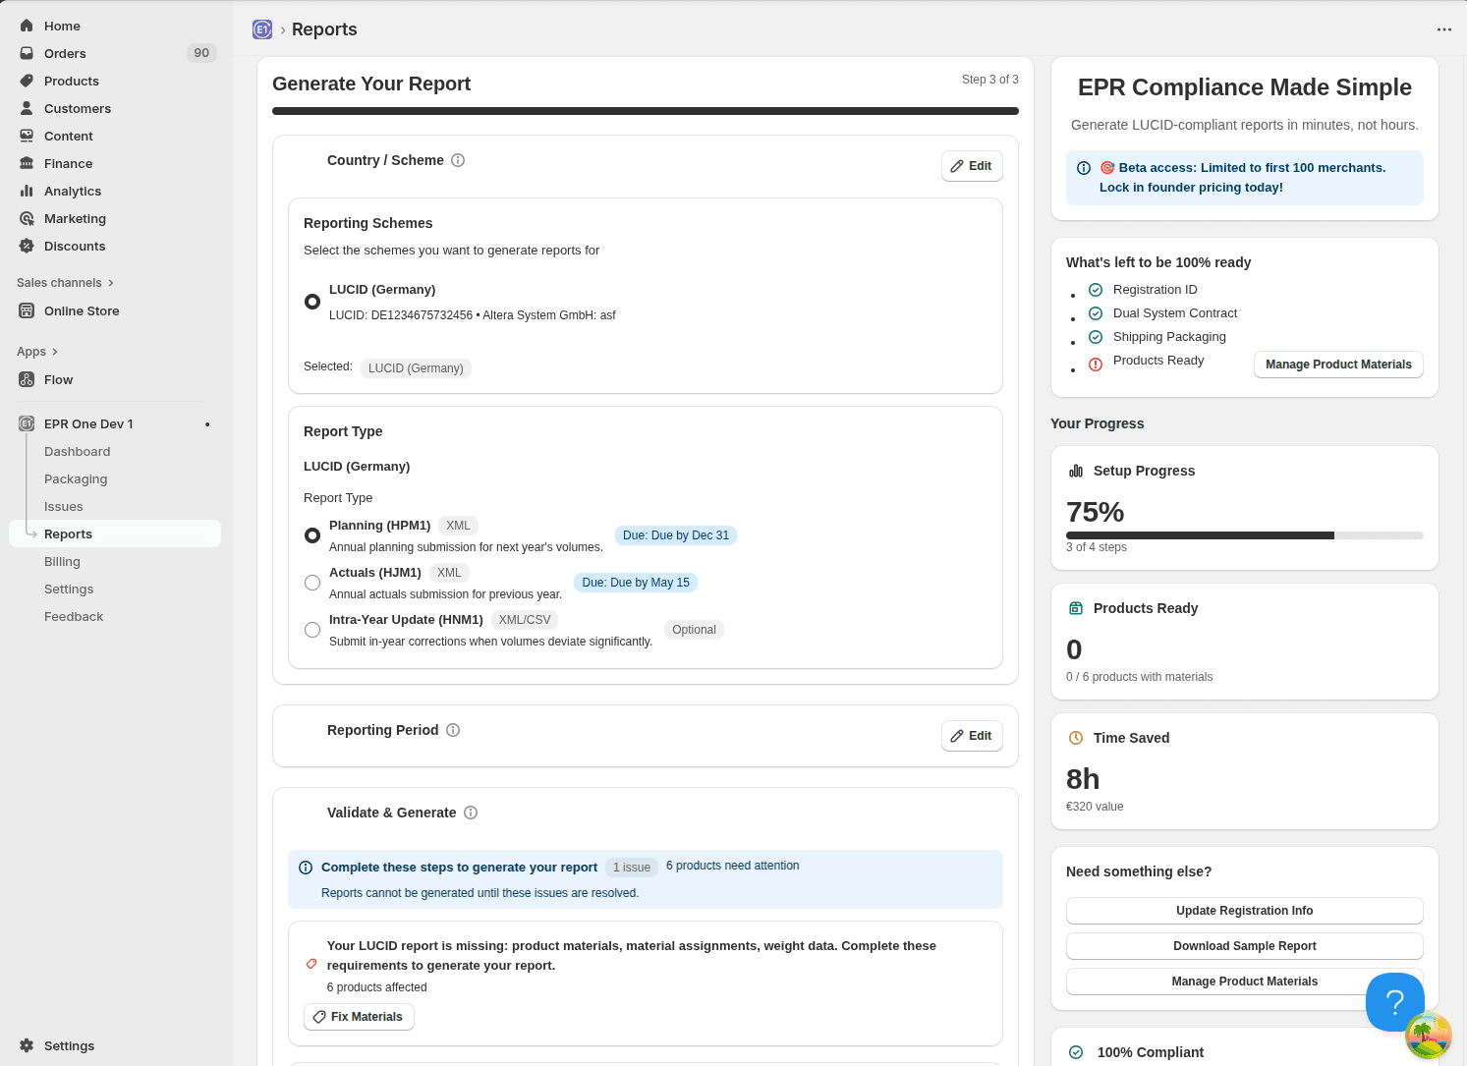Open the blue help question mark bubble
This screenshot has height=1066, width=1467.
(1394, 1001)
